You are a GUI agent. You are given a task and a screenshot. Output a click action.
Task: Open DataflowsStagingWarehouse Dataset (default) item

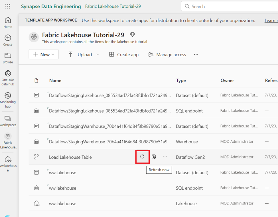[110, 126]
